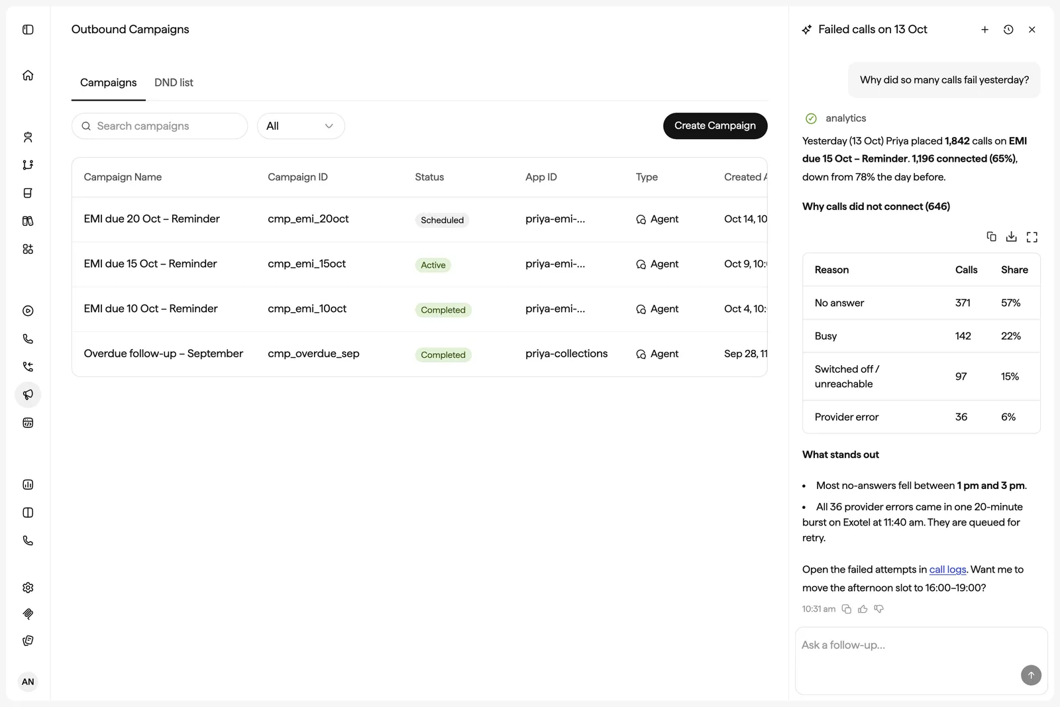Screen dimensions: 1060x707
Task: Copy the failed-calls table
Action: pyautogui.click(x=991, y=237)
